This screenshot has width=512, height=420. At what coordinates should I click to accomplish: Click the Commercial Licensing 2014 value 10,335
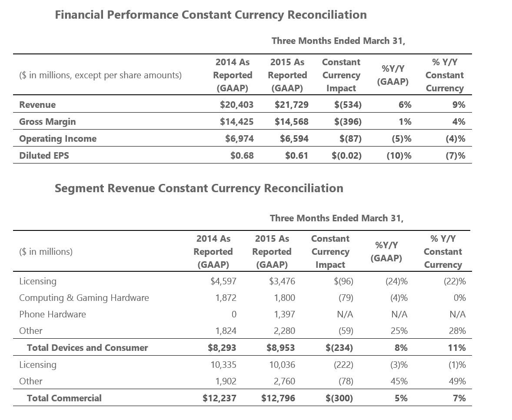(x=223, y=365)
